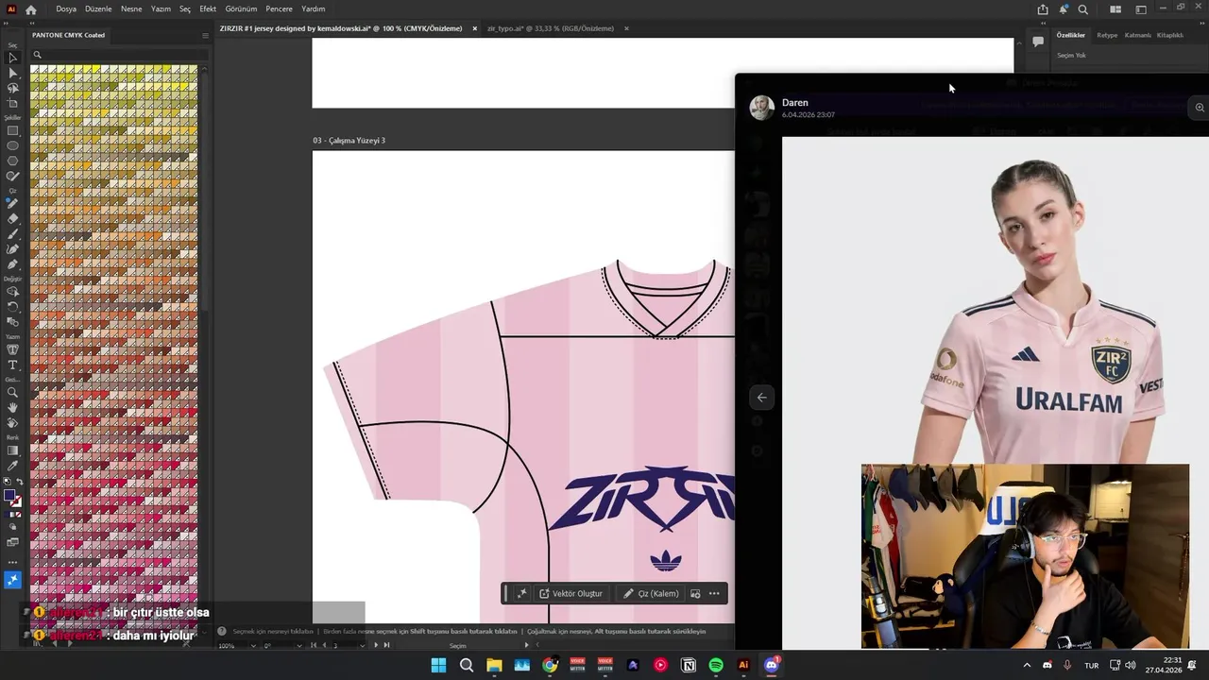This screenshot has height=680, width=1209.
Task: Select the Eraser tool
Action: (12, 218)
